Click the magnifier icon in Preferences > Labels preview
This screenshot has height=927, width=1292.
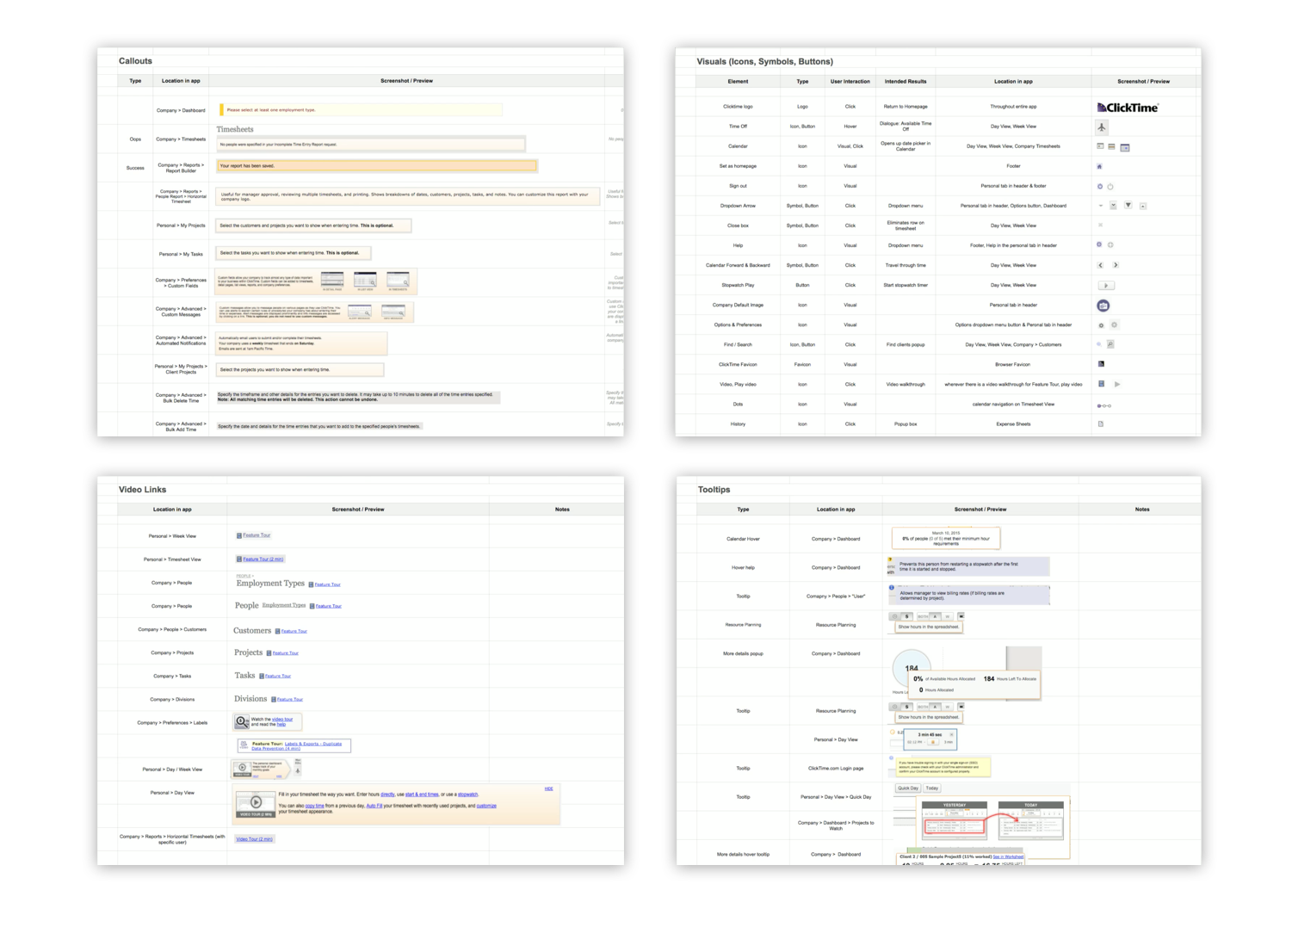[242, 722]
